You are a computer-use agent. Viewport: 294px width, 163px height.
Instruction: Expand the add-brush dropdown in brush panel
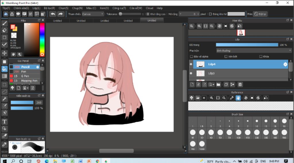point(28,88)
